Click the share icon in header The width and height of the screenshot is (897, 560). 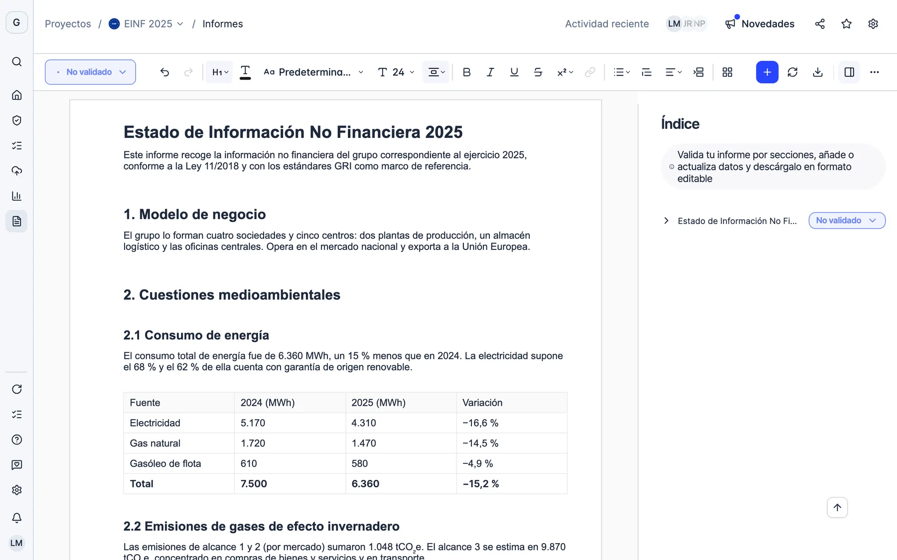point(820,24)
